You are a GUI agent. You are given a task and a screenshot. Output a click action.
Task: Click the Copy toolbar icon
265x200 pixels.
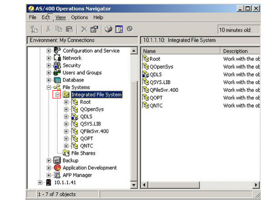pos(59,29)
